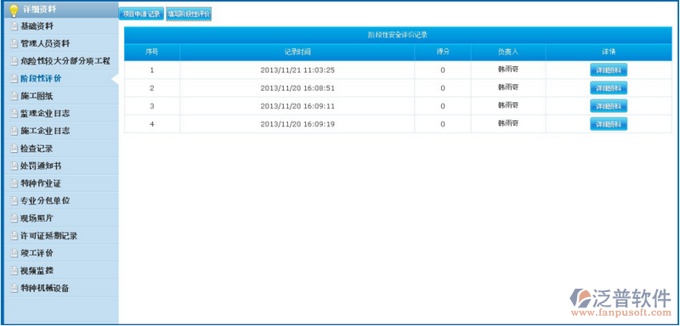Image resolution: width=680 pixels, height=326 pixels.
Task: Click the page icon next to 施工图纸
Action: pos(14,96)
